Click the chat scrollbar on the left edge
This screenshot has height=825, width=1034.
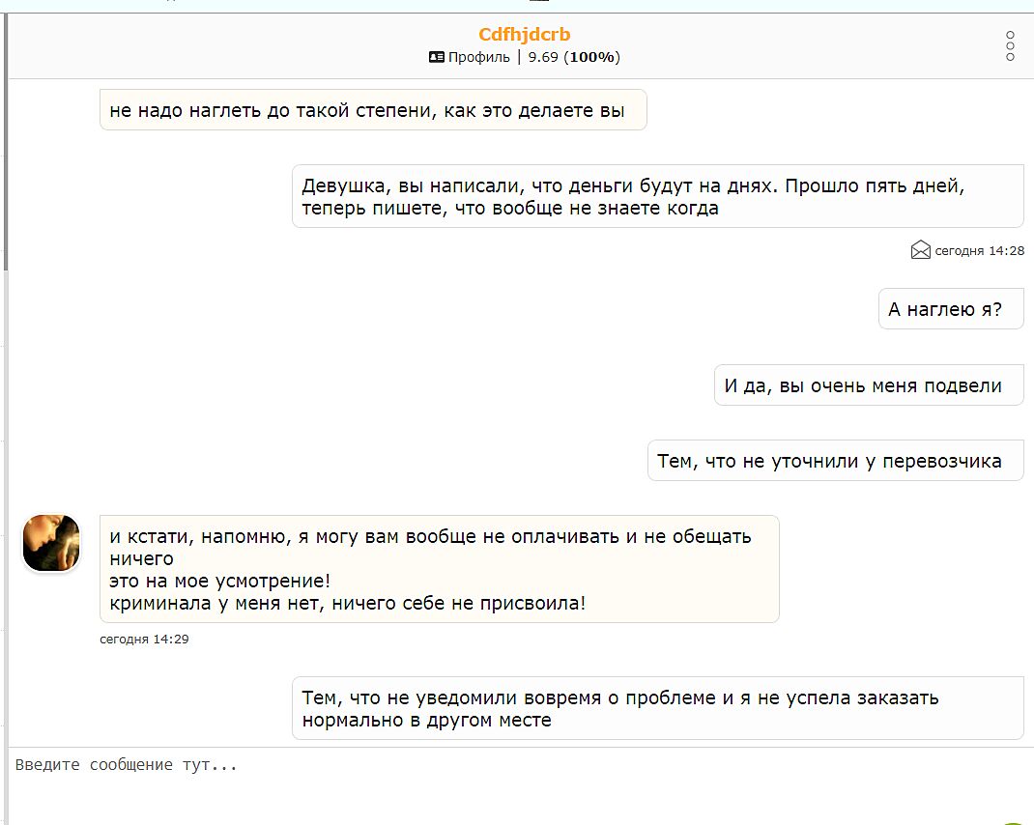click(x=4, y=145)
